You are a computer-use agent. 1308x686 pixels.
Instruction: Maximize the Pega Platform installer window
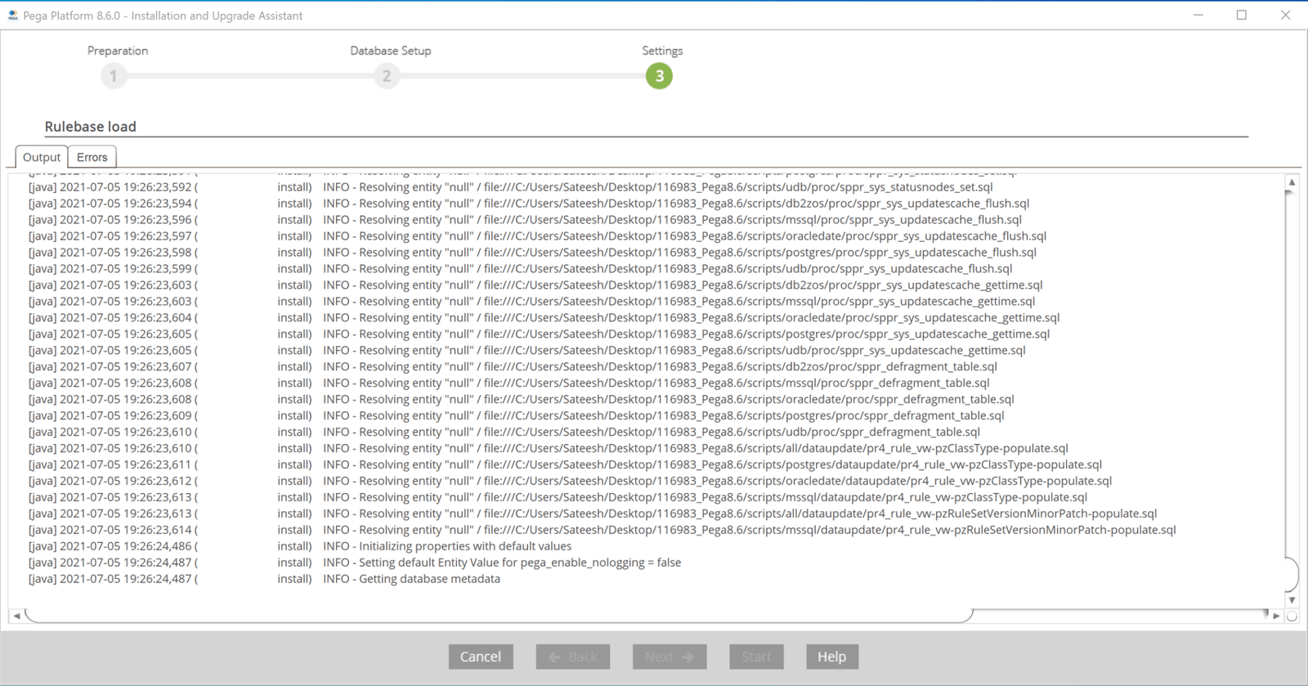(x=1242, y=16)
